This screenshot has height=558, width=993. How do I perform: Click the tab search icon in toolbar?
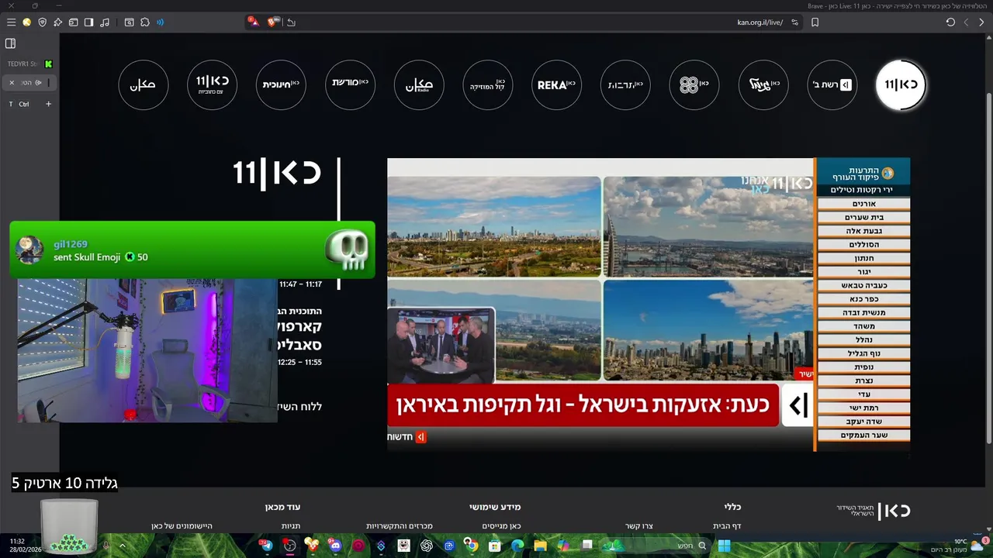(x=129, y=22)
